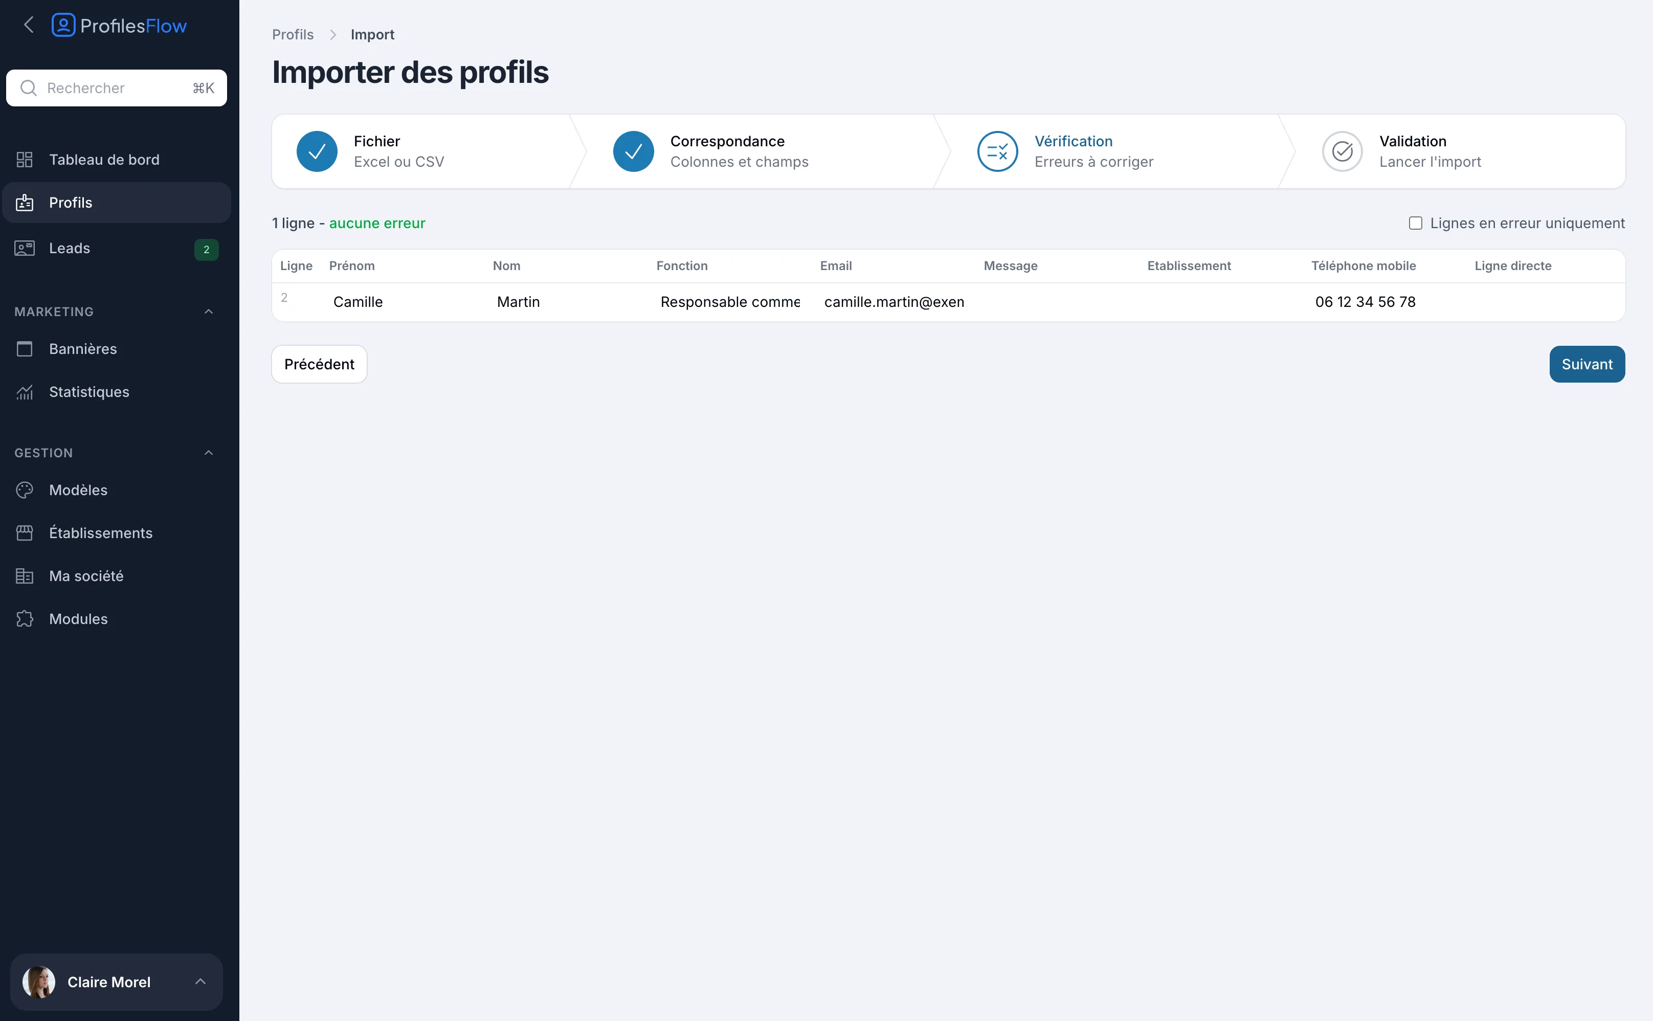This screenshot has height=1021, width=1653.
Task: Click the Ma société building icon
Action: click(25, 576)
